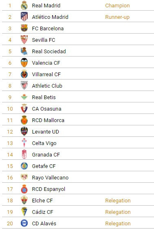Open the Valencia CF bat logo
The height and width of the screenshot is (229, 154).
click(x=24, y=63)
